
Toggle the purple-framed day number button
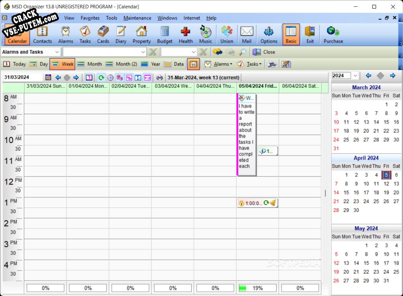coord(89,77)
